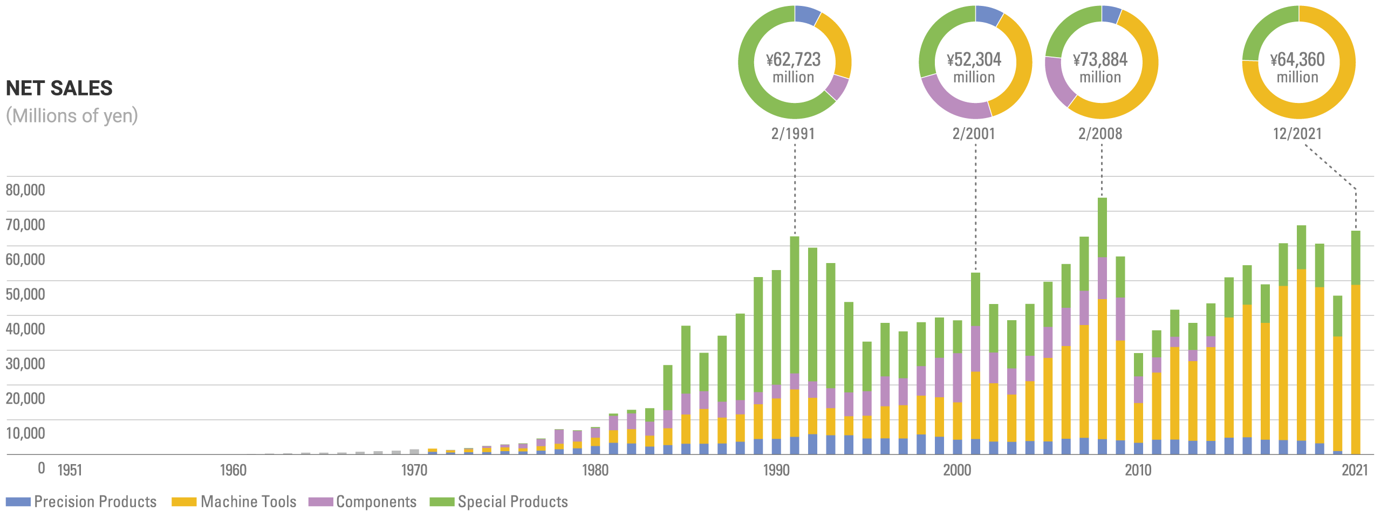Click the green segment of the 12/2021 donut
The image size is (1381, 518).
tap(1265, 27)
